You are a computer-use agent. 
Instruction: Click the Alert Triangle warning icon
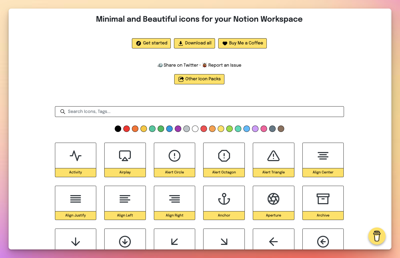(x=273, y=160)
